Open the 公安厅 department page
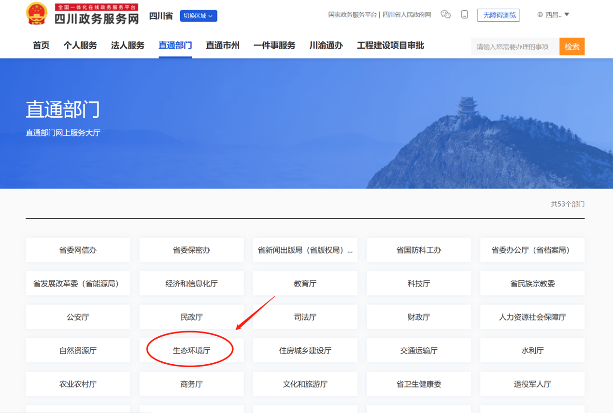 [77, 317]
